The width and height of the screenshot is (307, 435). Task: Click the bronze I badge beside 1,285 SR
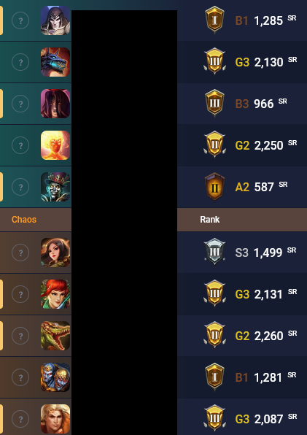click(x=214, y=20)
